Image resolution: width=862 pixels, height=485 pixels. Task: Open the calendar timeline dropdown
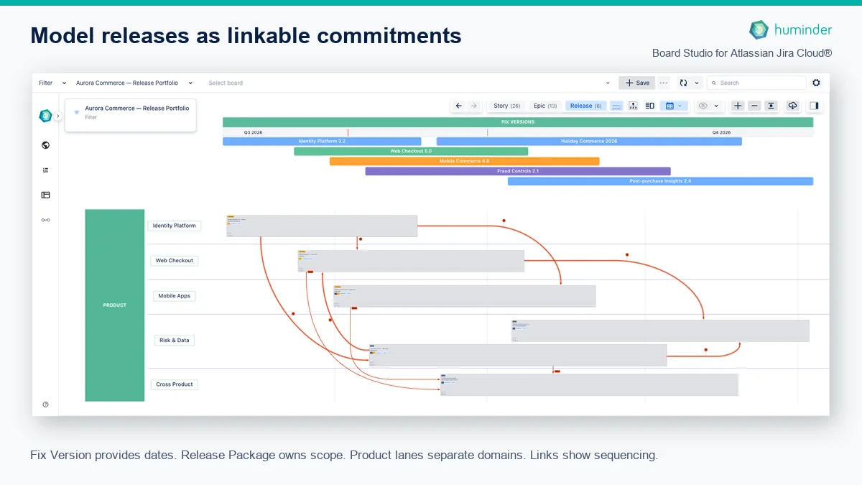click(x=674, y=106)
